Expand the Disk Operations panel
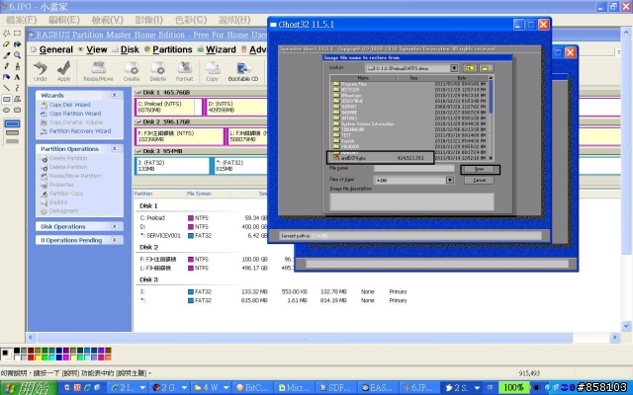This screenshot has width=633, height=395. pos(115,226)
